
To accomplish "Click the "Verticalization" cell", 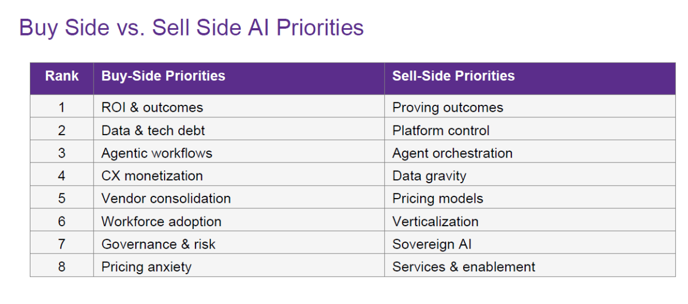I will 435,222.
